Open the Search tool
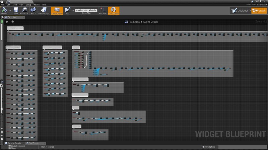 (33, 10)
